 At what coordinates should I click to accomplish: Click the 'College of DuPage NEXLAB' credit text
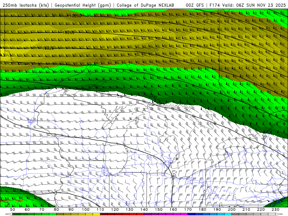tap(145, 5)
